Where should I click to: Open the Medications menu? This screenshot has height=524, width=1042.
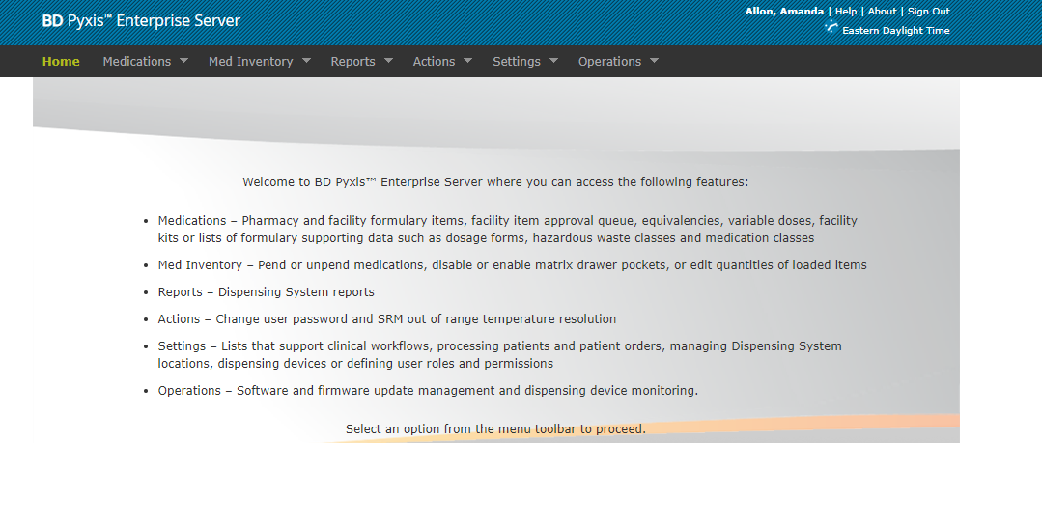coord(136,61)
